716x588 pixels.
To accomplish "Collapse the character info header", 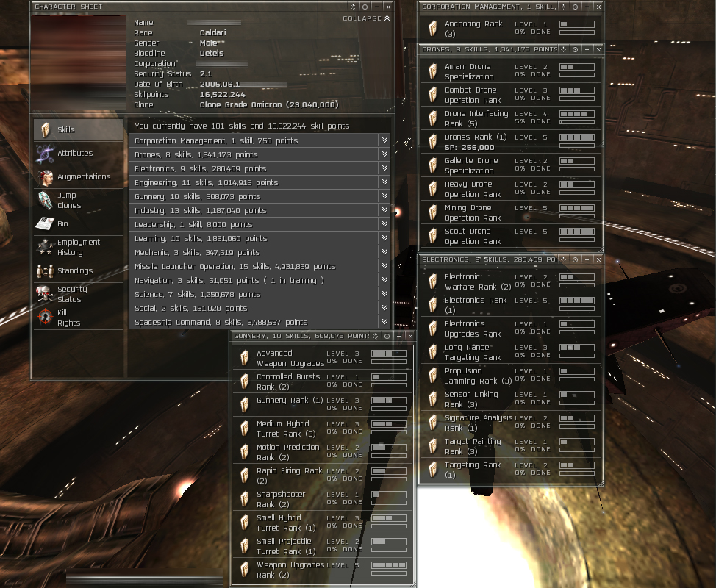I will tap(366, 18).
